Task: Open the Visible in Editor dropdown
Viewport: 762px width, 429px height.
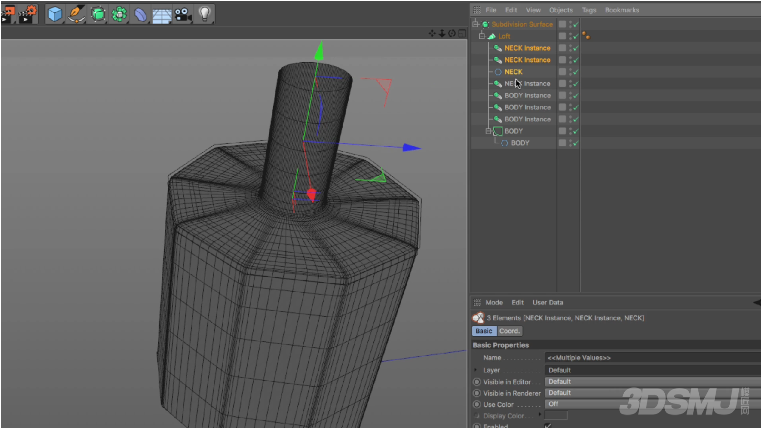Action: click(x=653, y=382)
